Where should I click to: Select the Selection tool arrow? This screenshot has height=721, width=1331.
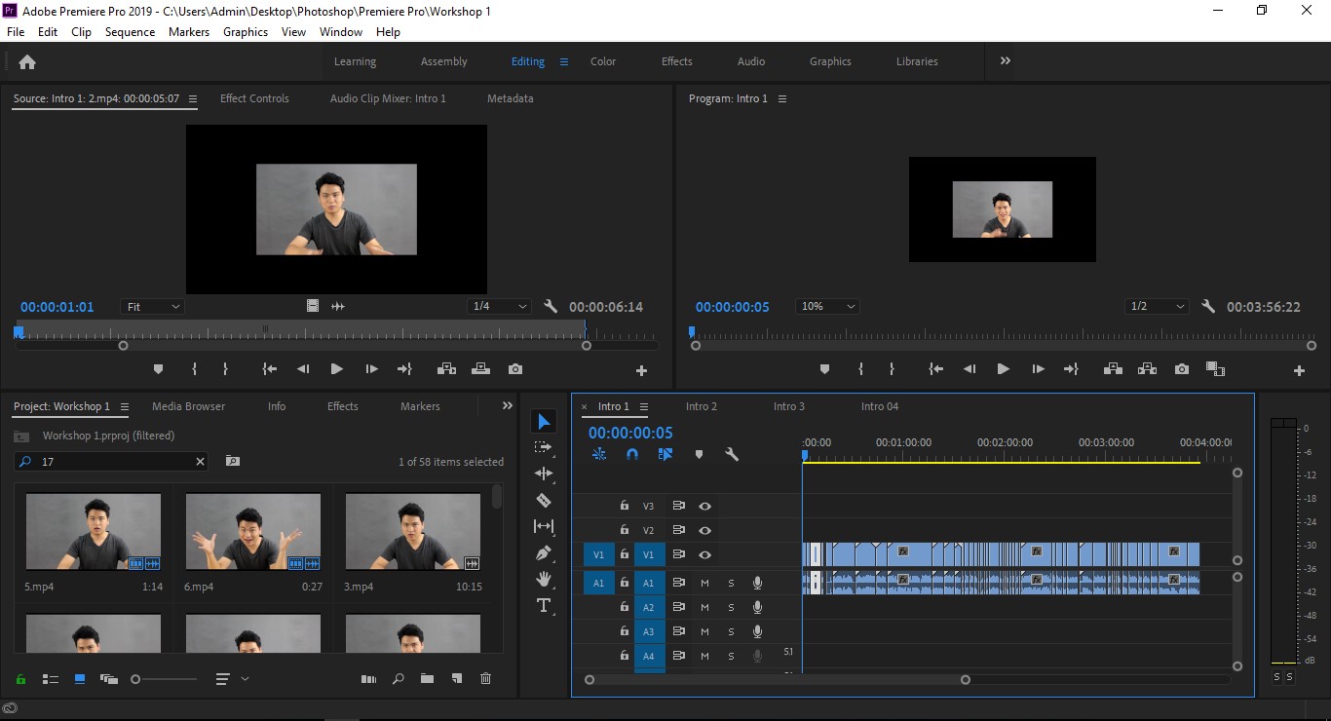tap(544, 421)
